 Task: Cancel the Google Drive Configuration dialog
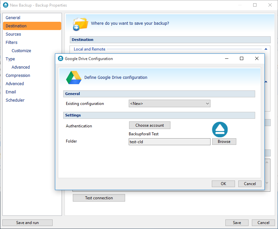click(250, 184)
